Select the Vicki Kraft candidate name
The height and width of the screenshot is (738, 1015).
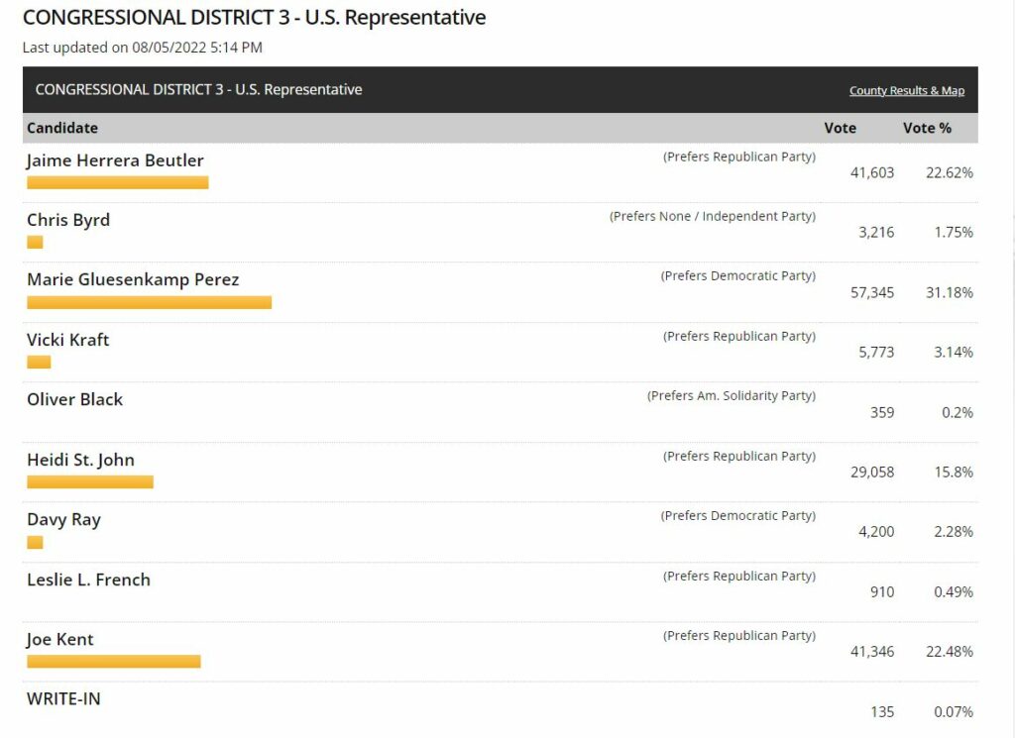pos(68,340)
